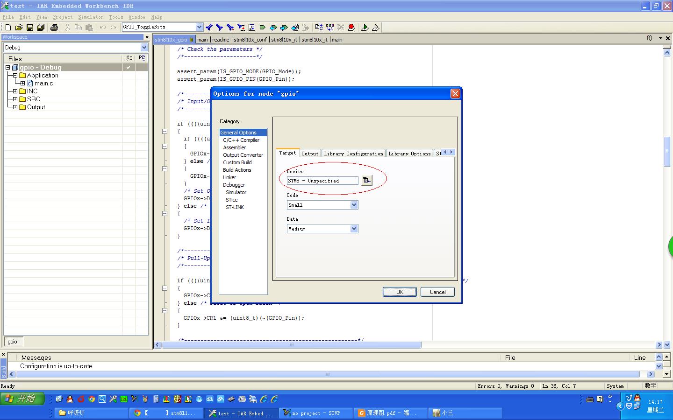Expand the main.c file node
673x420 pixels.
pyautogui.click(x=22, y=83)
